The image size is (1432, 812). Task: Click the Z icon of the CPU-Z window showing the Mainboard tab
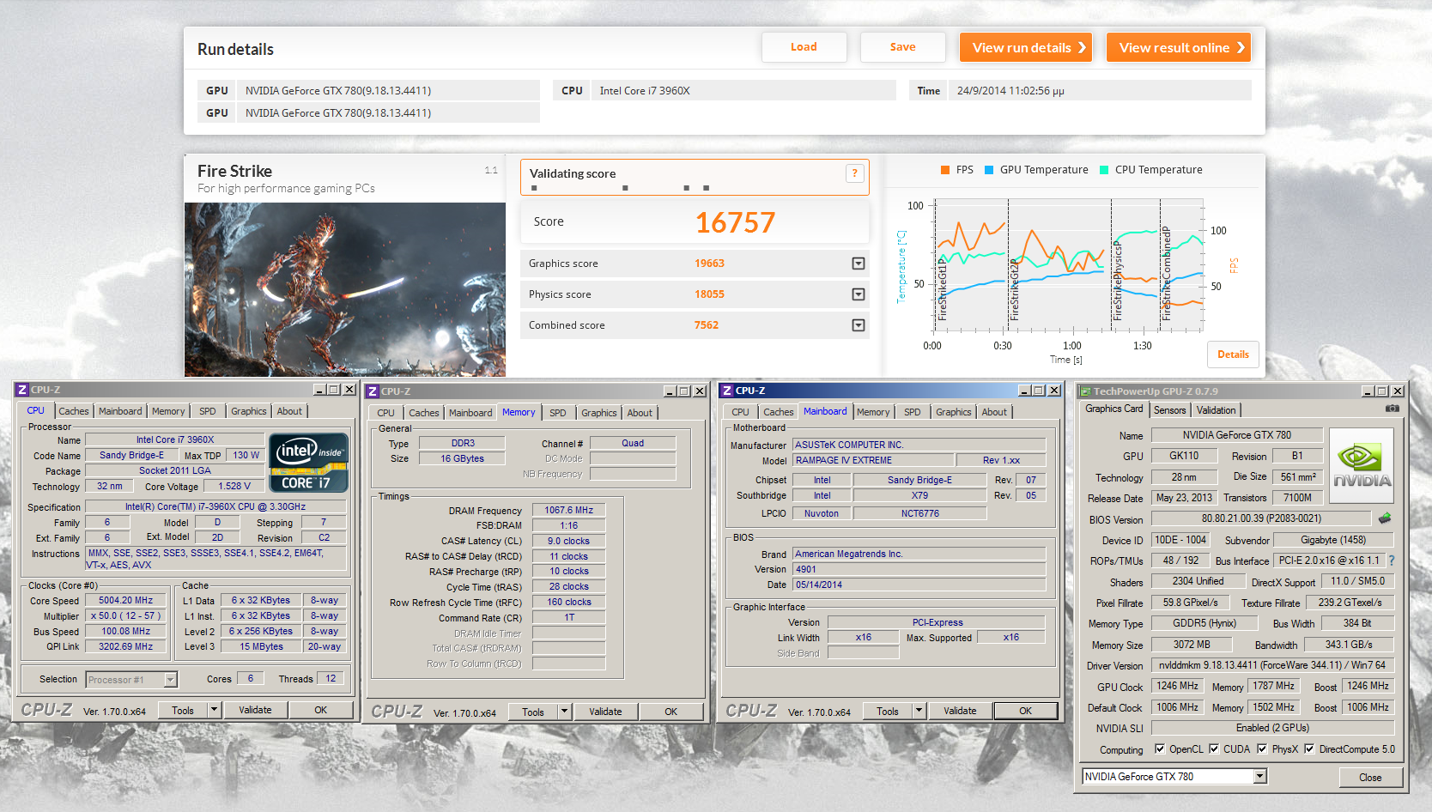click(727, 391)
